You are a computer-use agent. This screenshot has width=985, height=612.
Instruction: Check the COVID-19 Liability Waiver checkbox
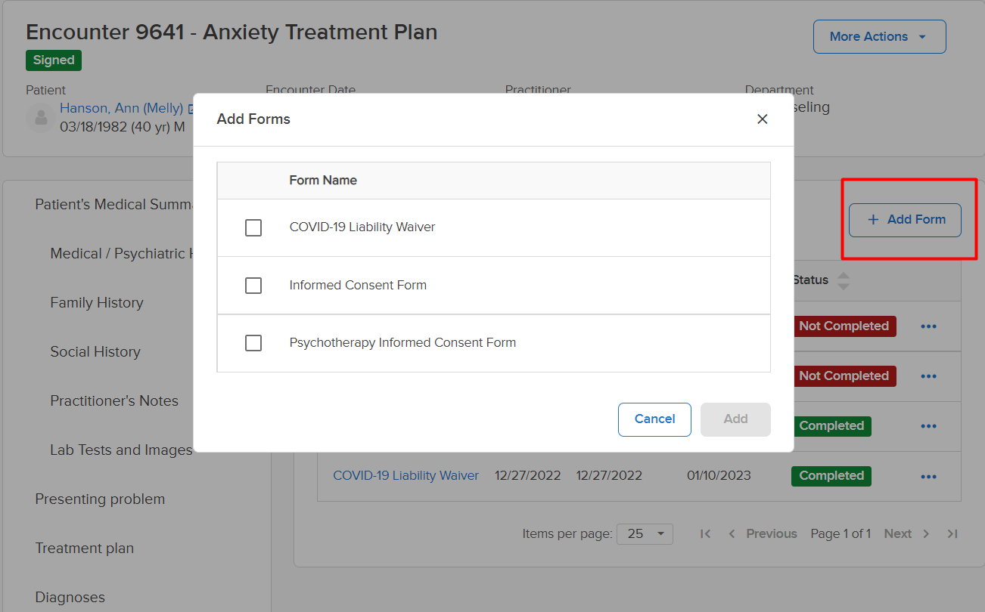(x=253, y=227)
